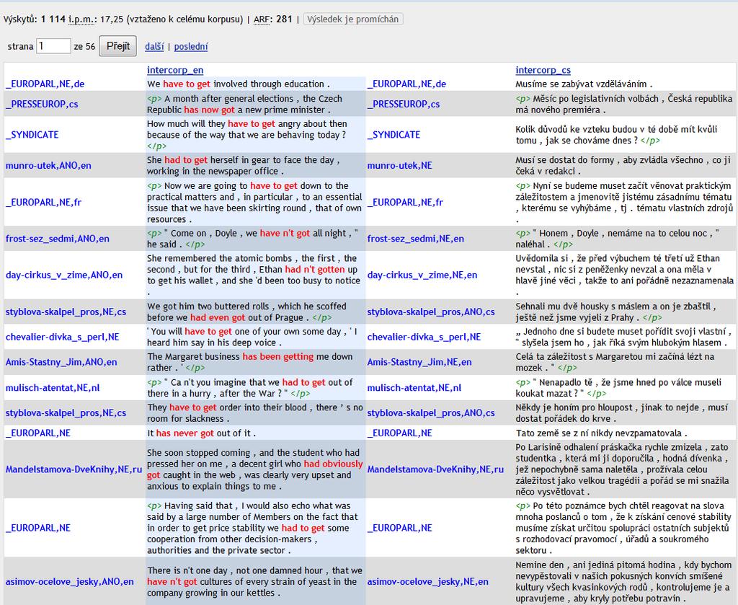Screen dimensions: 738x605
Task: Open right frost-sez_sedmi,NE,en source link
Action: pos(416,239)
